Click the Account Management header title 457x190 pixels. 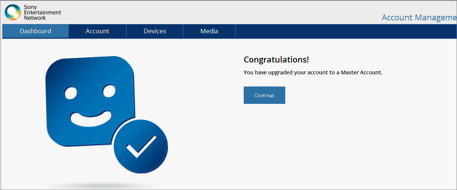(x=419, y=17)
